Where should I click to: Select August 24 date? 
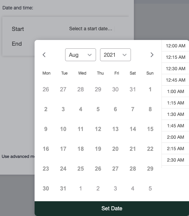pos(63,169)
